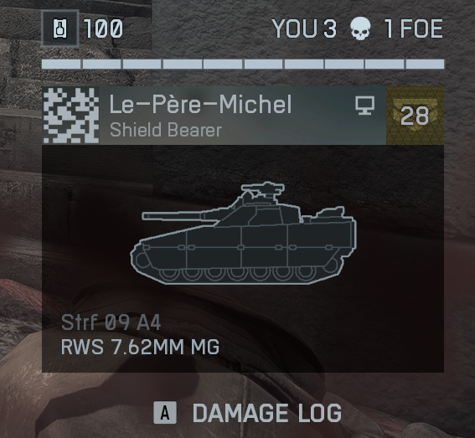Click the Strf 09 A4 tank silhouette
Viewport: 475px width, 438px height.
(243, 233)
